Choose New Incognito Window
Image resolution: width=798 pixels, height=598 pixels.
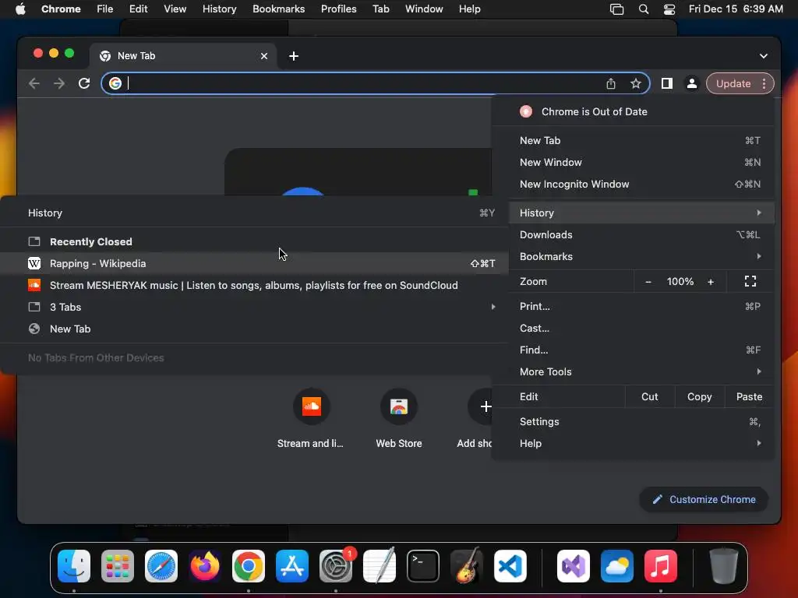tap(641, 184)
